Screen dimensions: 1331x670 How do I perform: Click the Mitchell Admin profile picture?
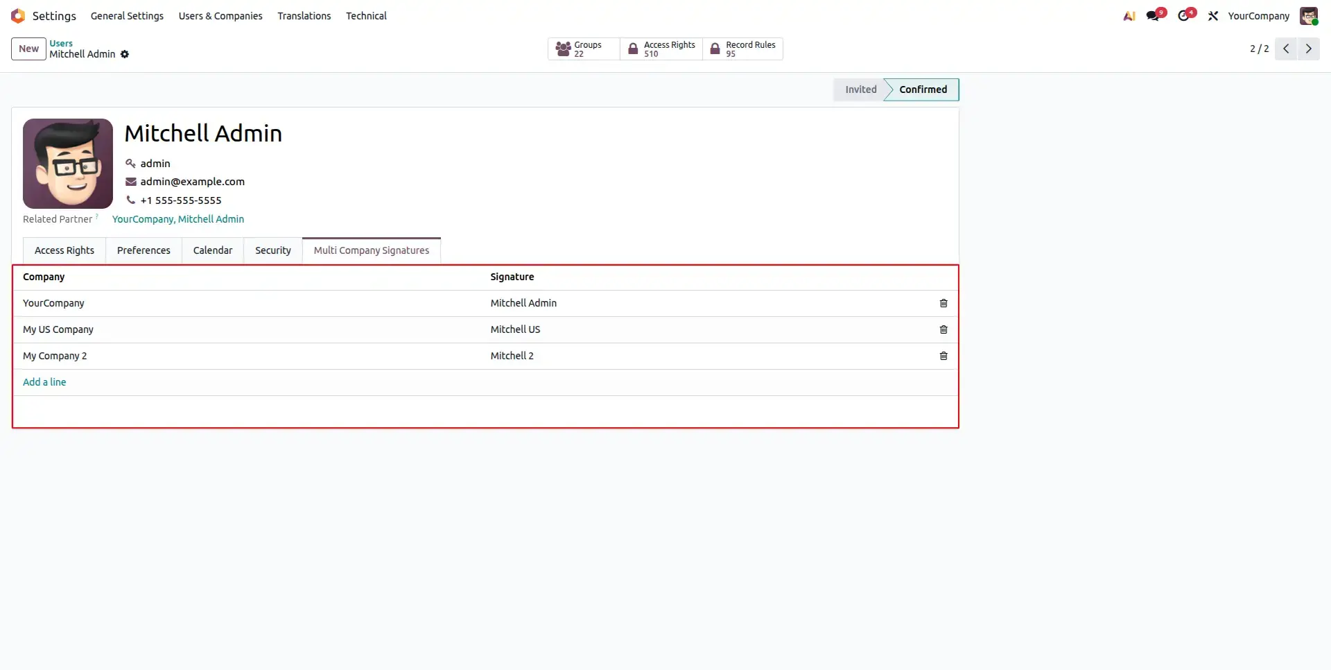coord(68,164)
